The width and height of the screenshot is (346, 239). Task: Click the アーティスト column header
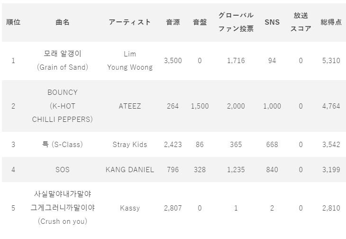129,22
